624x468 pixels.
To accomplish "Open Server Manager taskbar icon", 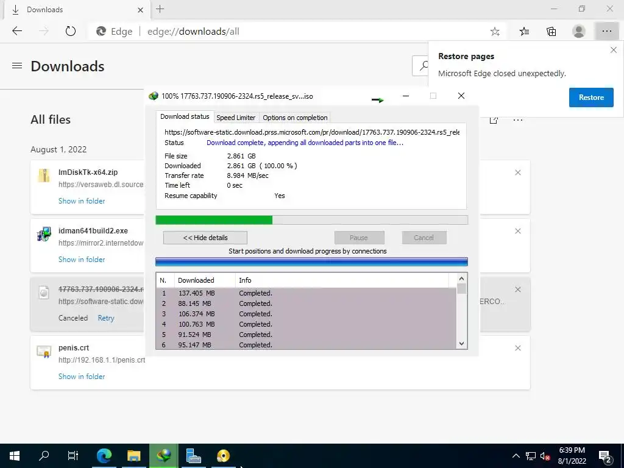I will pyautogui.click(x=193, y=456).
